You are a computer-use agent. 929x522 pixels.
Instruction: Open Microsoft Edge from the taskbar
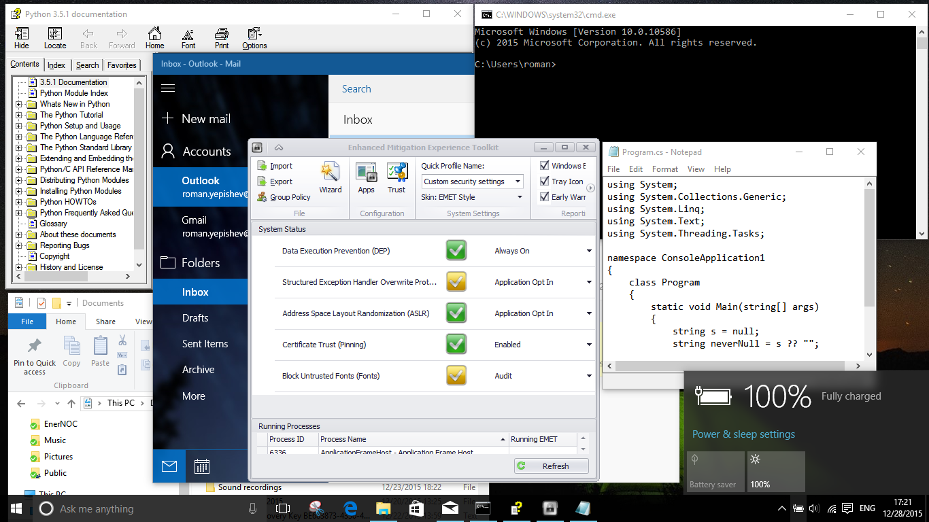point(351,508)
